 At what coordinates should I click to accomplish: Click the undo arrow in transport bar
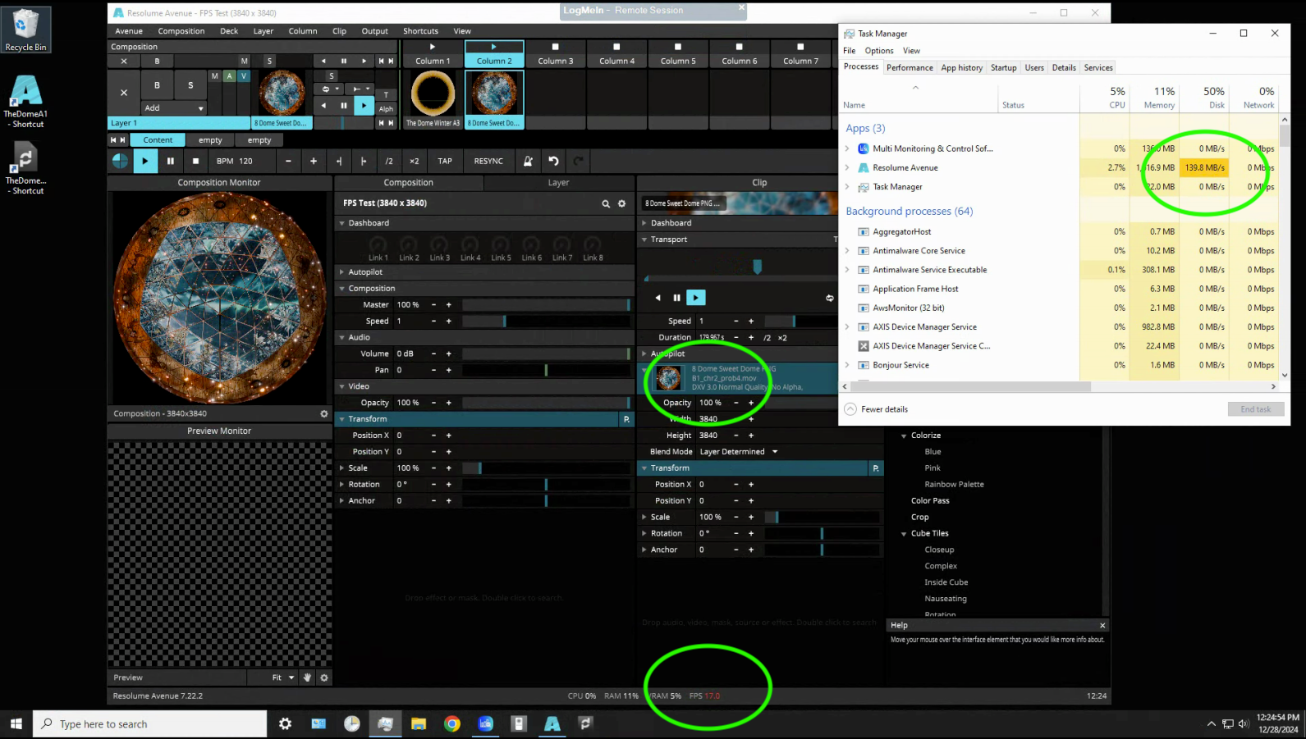click(553, 161)
